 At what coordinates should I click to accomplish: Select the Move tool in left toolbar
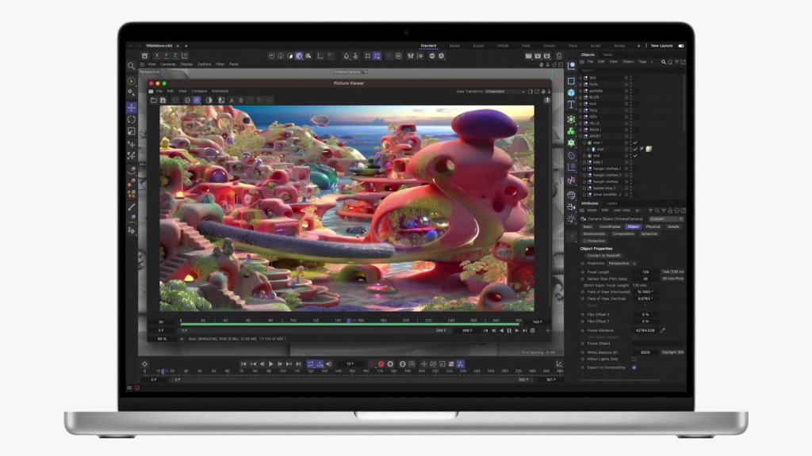point(132,107)
